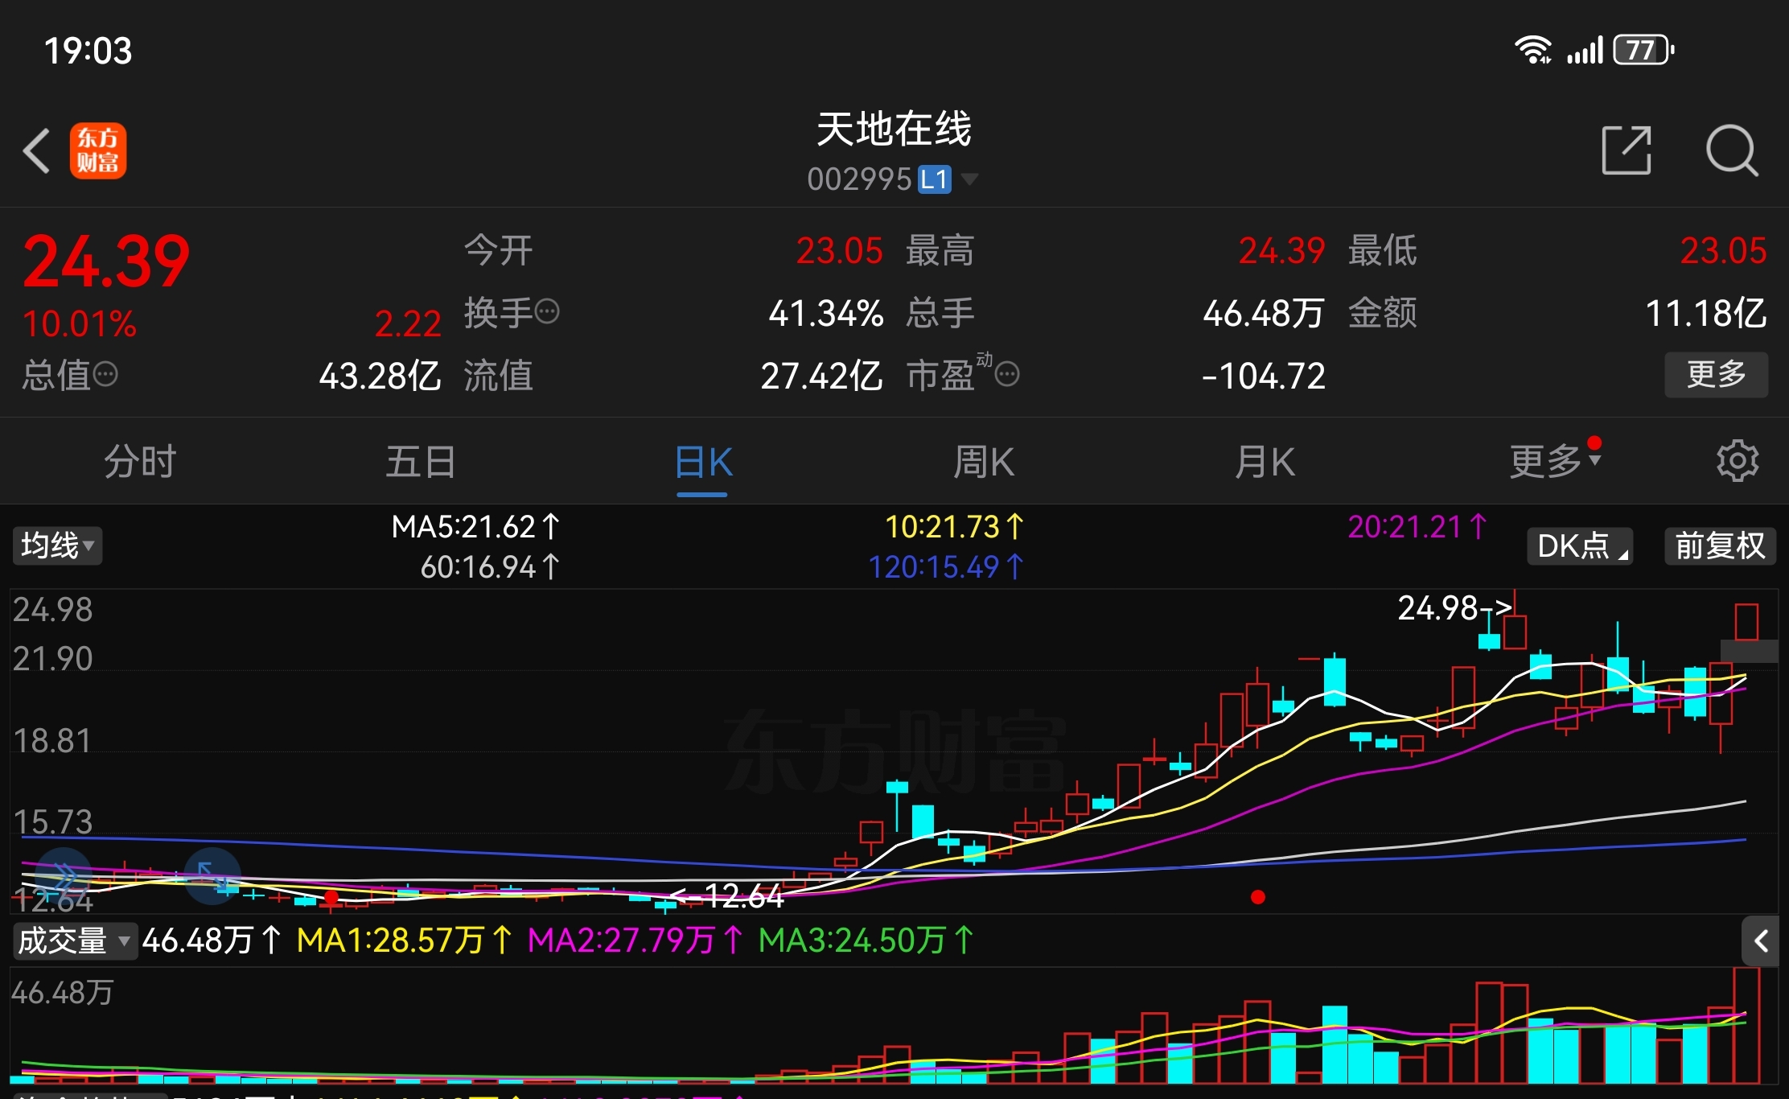Screen dimensions: 1789x1099
Task: Tap info icon next to 换手
Action: [x=547, y=311]
